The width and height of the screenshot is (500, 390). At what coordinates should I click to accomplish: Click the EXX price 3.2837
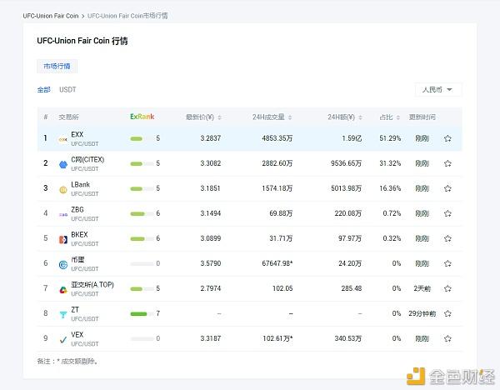211,138
